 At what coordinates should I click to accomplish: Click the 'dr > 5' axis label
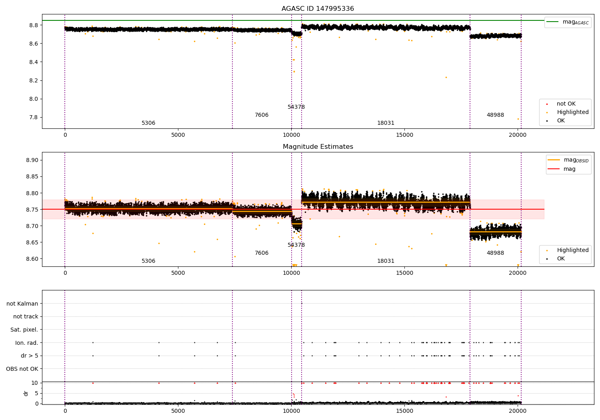click(x=30, y=356)
